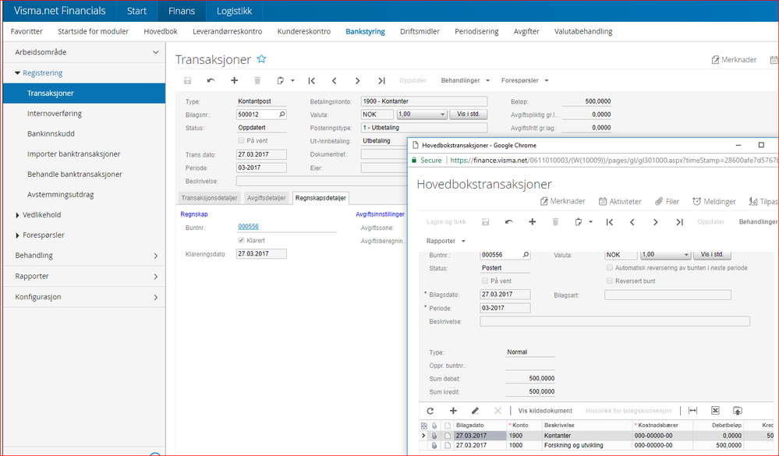779x456 pixels.
Task: Go to the first record in Transaksjoner toolbar
Action: 311,80
